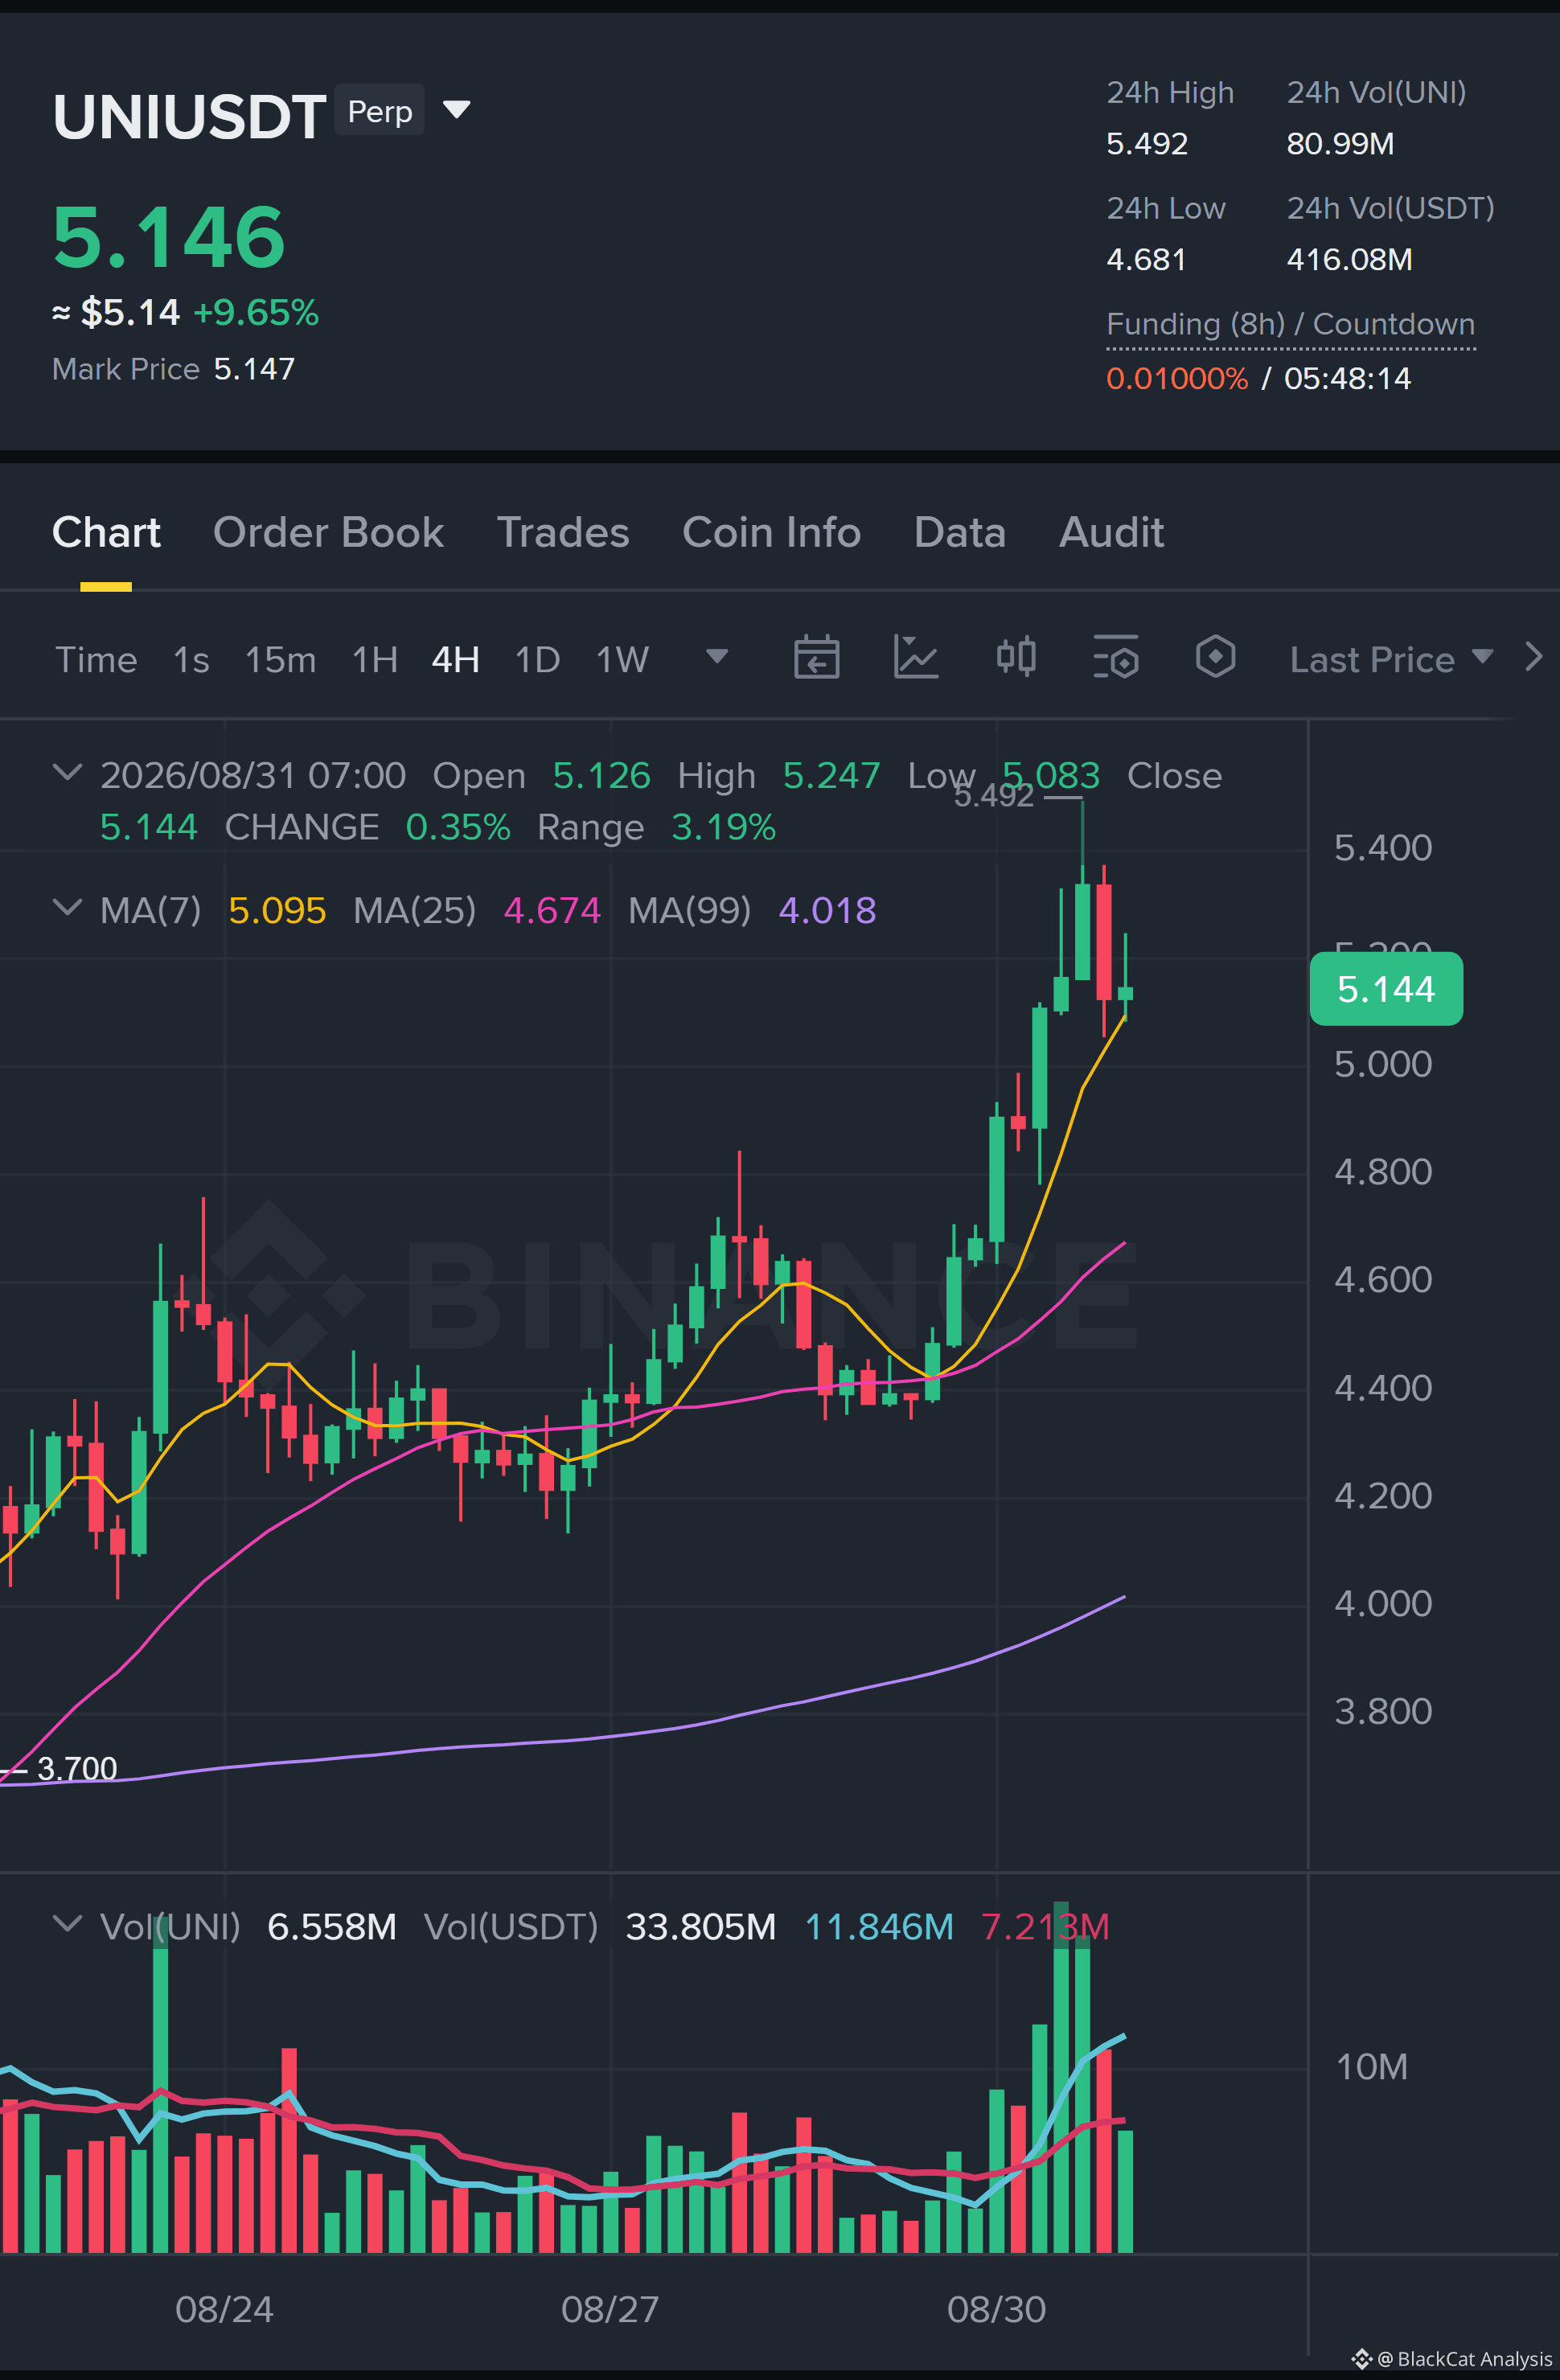Select the 15m interval
The image size is (1560, 2380).
pos(280,659)
